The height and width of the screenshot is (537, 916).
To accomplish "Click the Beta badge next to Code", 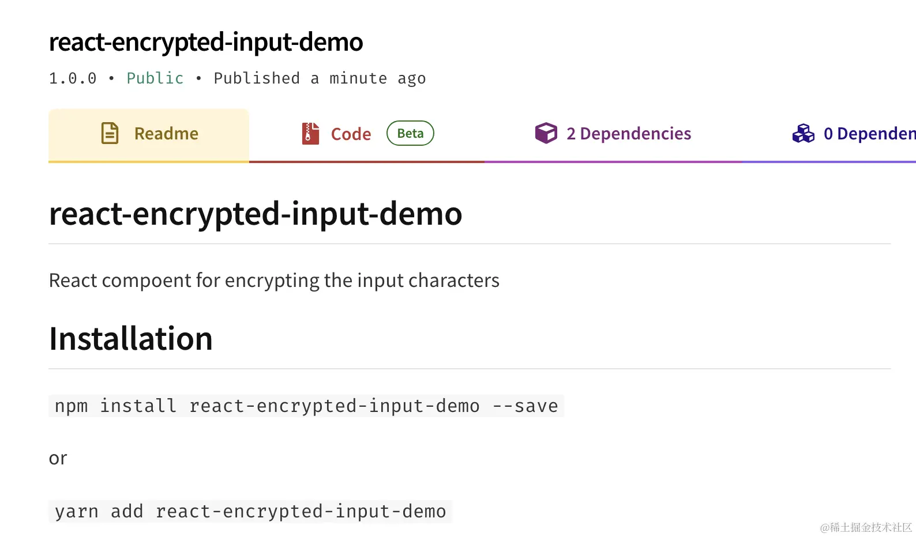I will tap(410, 133).
